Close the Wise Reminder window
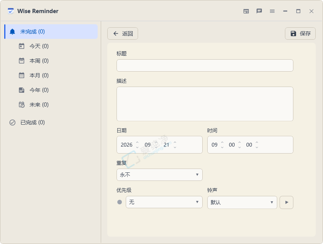The height and width of the screenshot is (244, 323). pyautogui.click(x=311, y=11)
